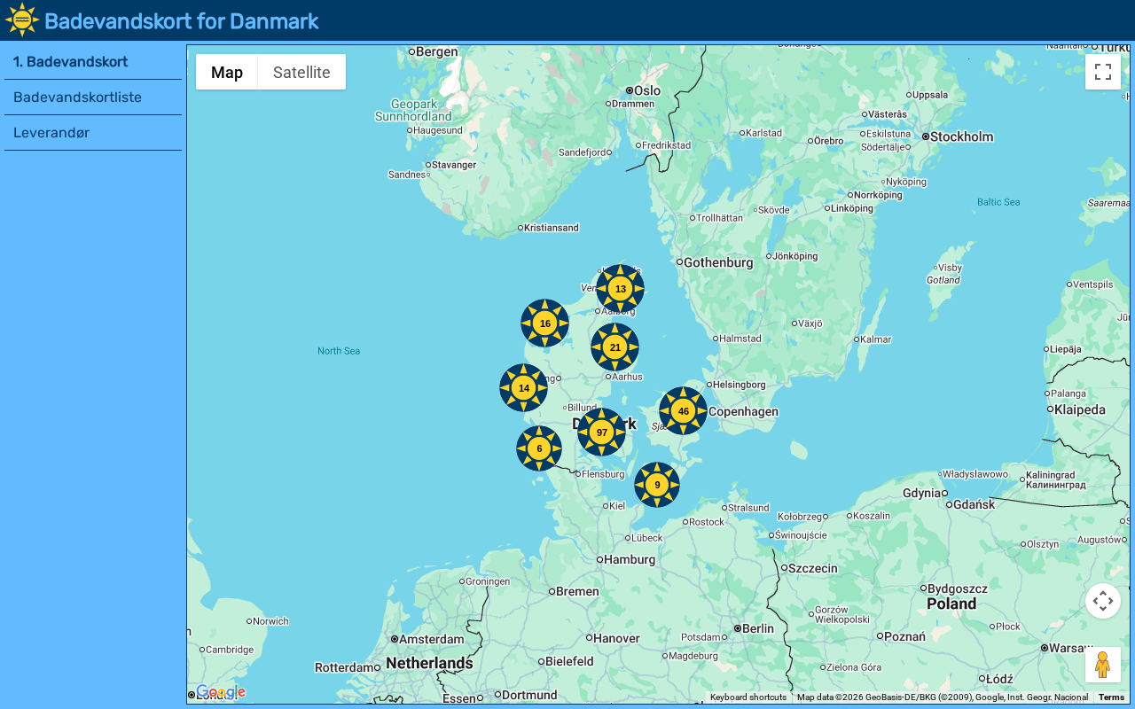Click the Visby town label
Image resolution: width=1135 pixels, height=709 pixels.
[950, 268]
